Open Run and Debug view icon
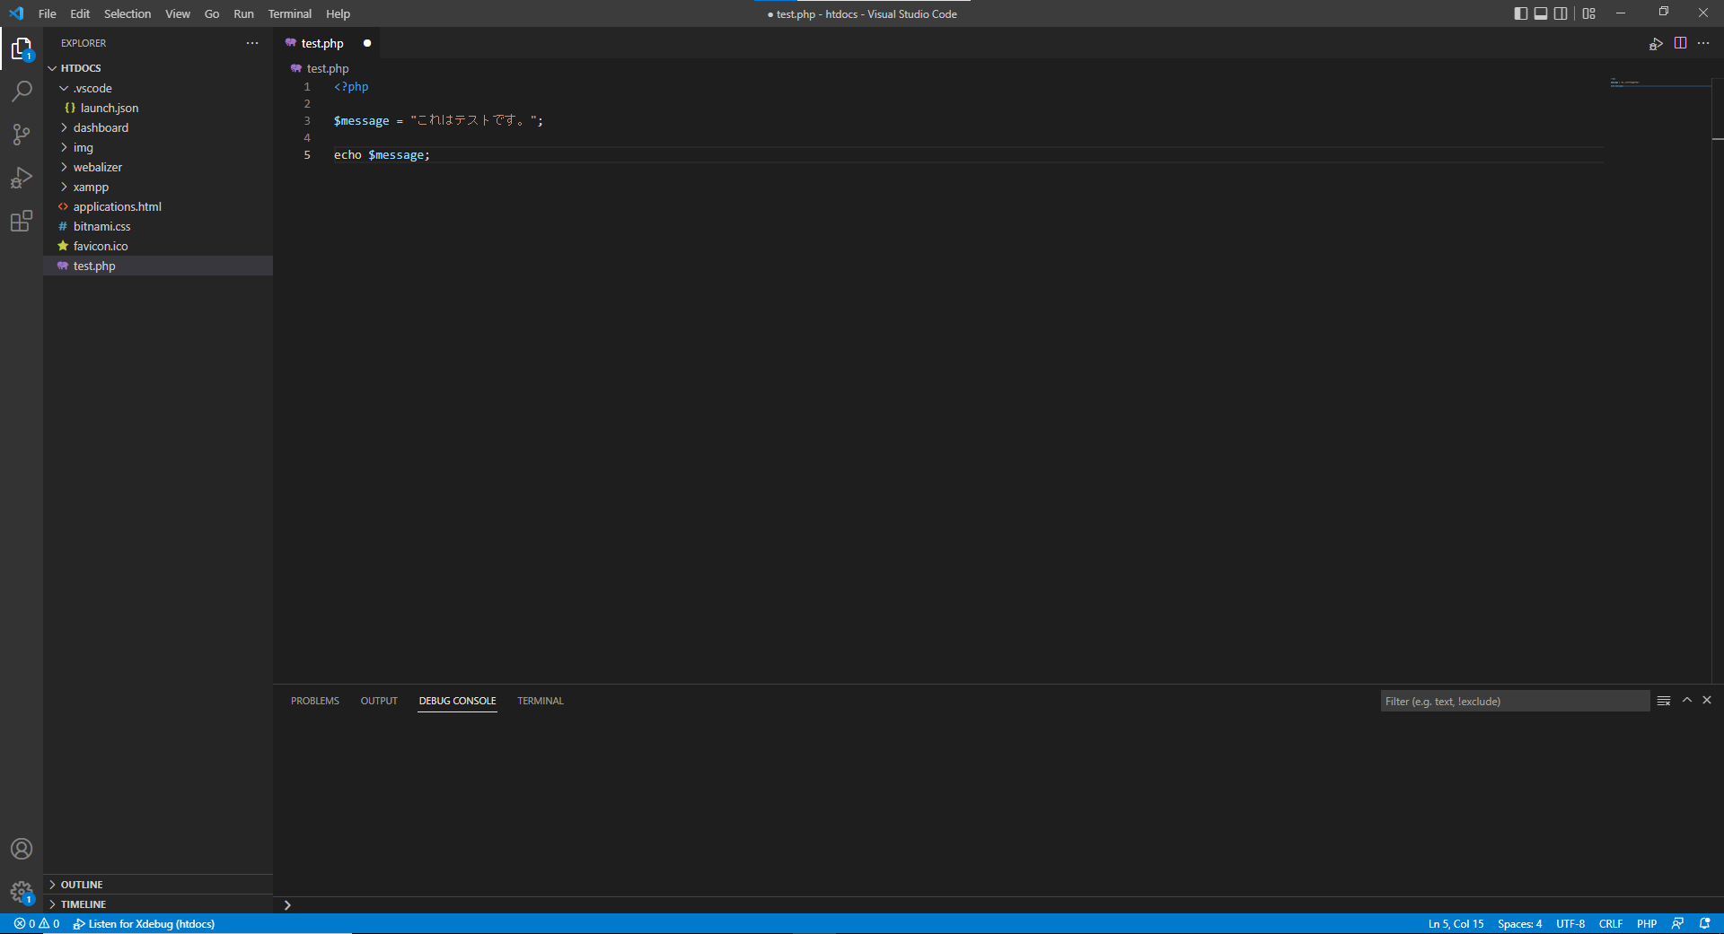This screenshot has width=1724, height=934. point(22,178)
